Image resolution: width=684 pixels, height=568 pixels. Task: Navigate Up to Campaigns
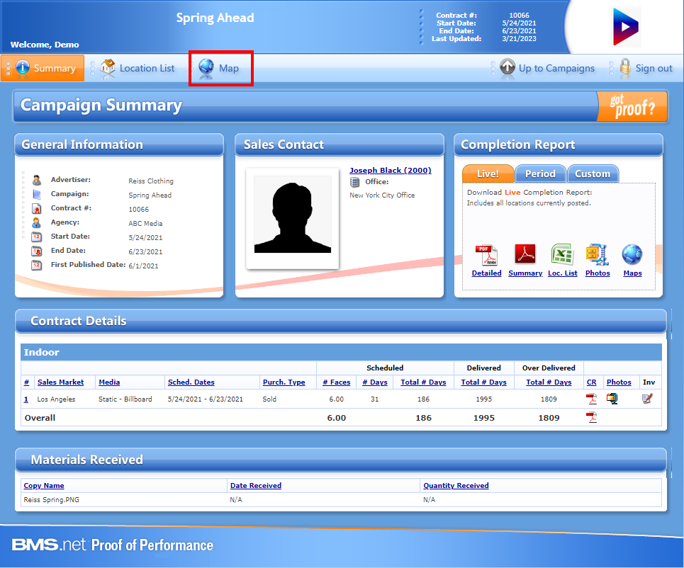pos(546,68)
